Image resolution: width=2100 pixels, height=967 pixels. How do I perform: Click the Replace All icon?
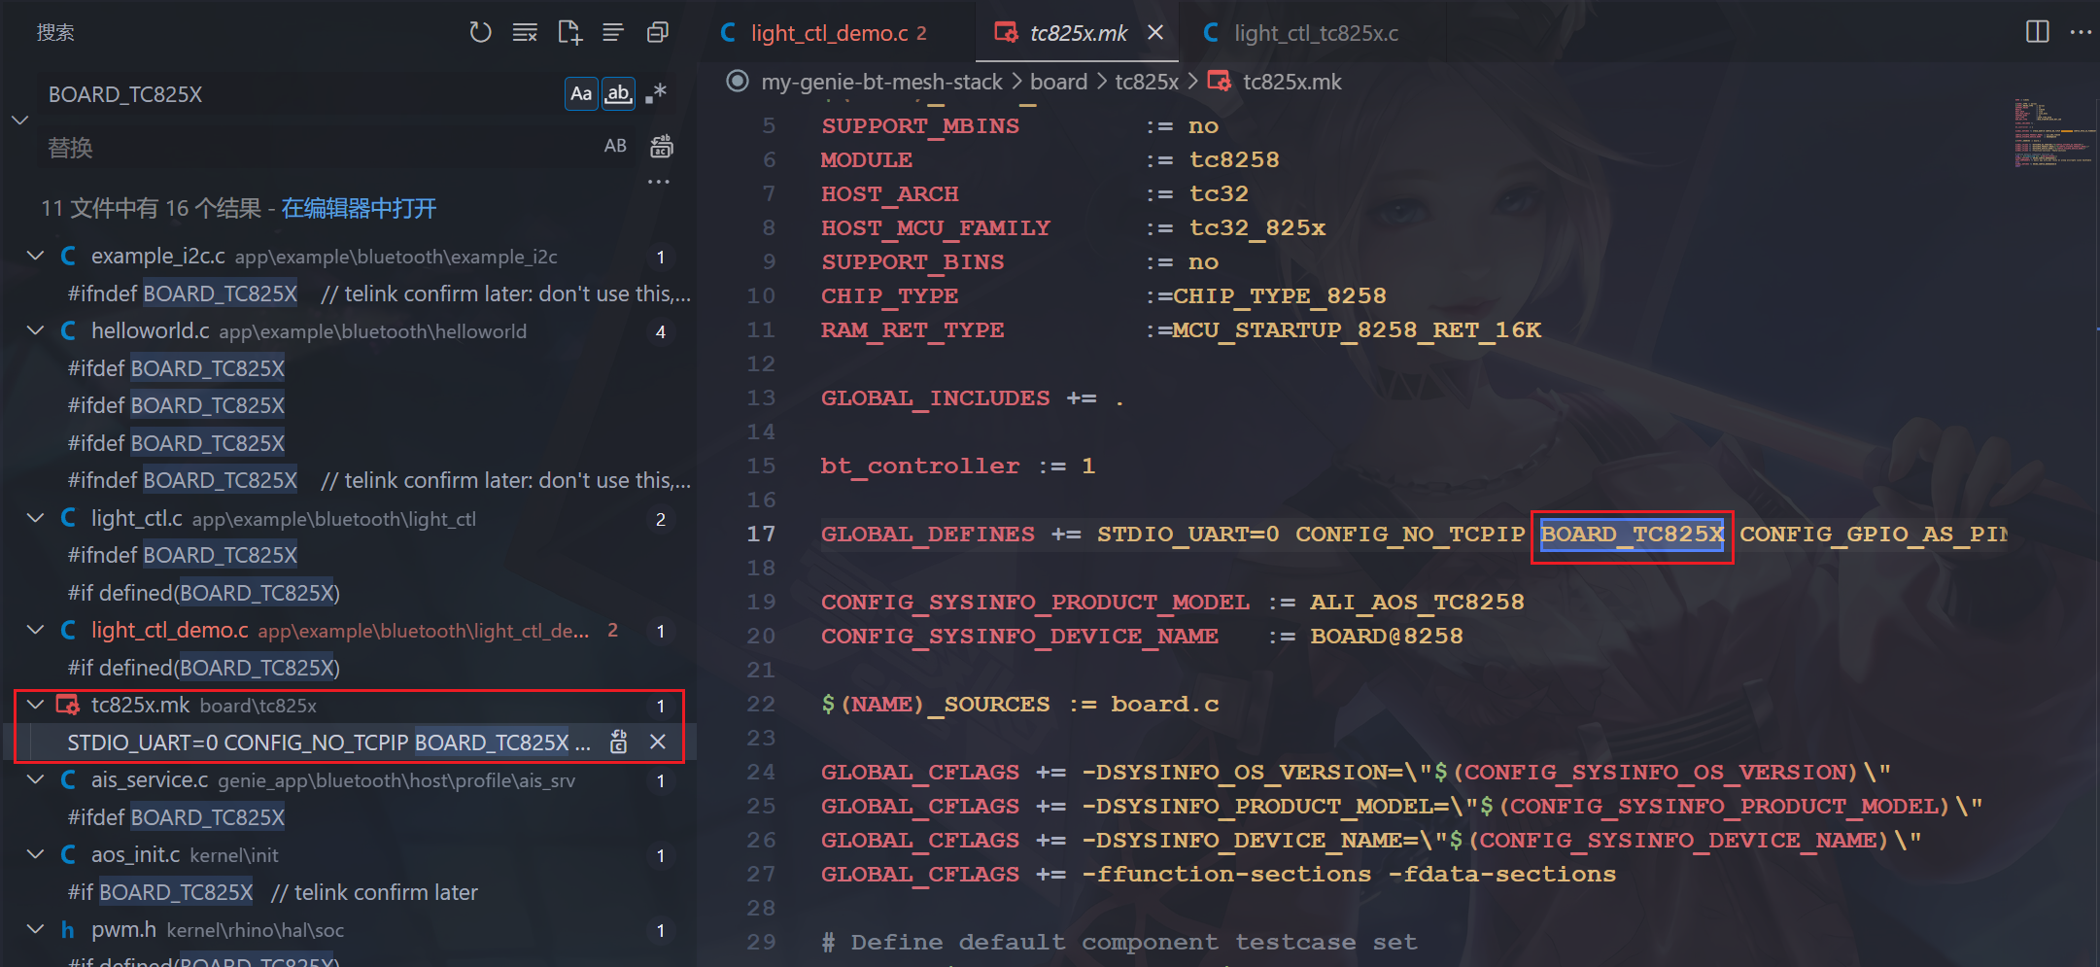[662, 147]
